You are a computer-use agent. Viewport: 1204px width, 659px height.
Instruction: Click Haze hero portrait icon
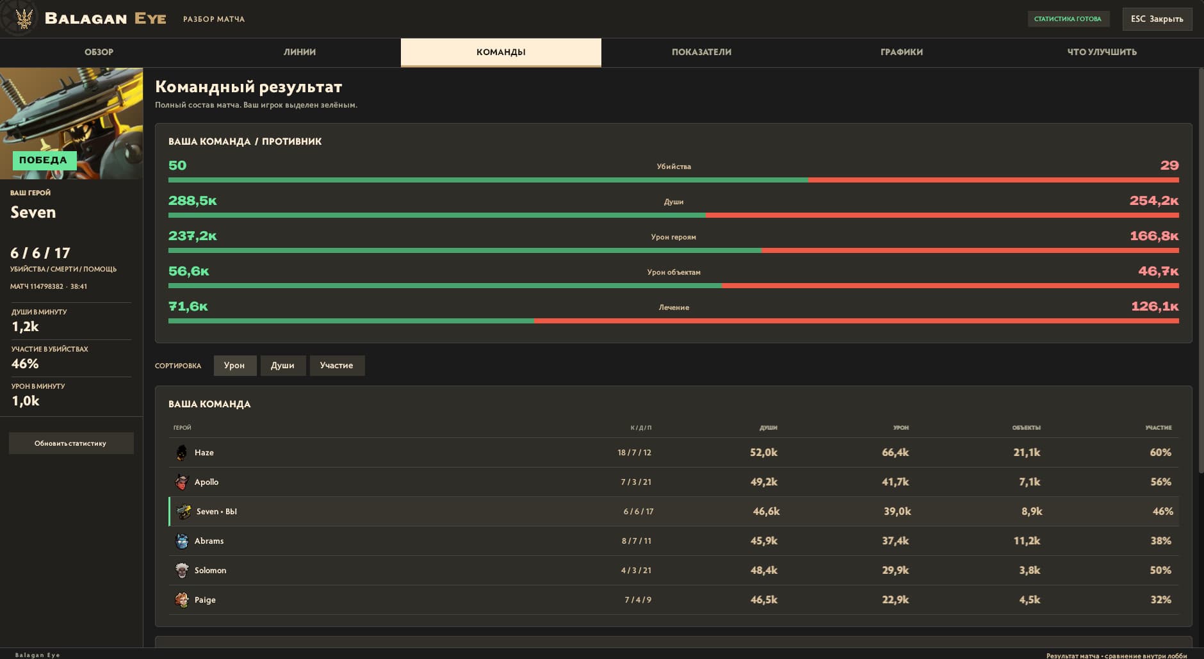182,453
